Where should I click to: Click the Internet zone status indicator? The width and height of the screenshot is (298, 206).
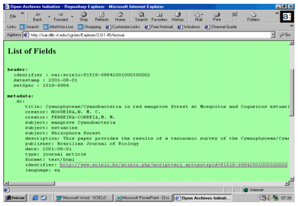pyautogui.click(x=253, y=190)
